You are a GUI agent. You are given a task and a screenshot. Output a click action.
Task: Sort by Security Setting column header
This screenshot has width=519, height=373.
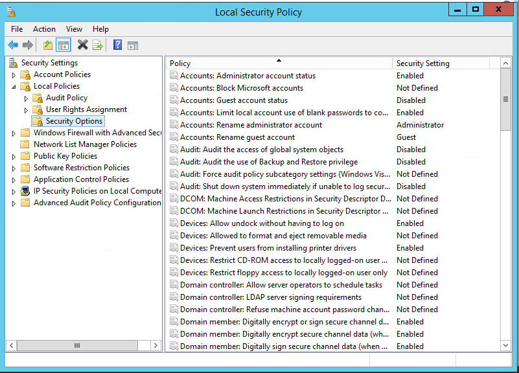(441, 63)
